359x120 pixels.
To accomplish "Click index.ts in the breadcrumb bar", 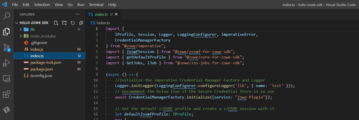I will [103, 23].
